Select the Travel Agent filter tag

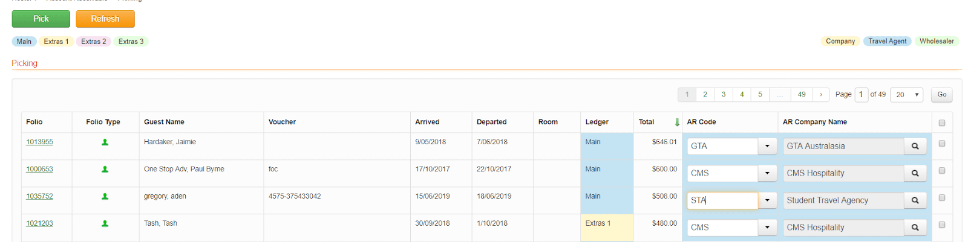pyautogui.click(x=888, y=41)
